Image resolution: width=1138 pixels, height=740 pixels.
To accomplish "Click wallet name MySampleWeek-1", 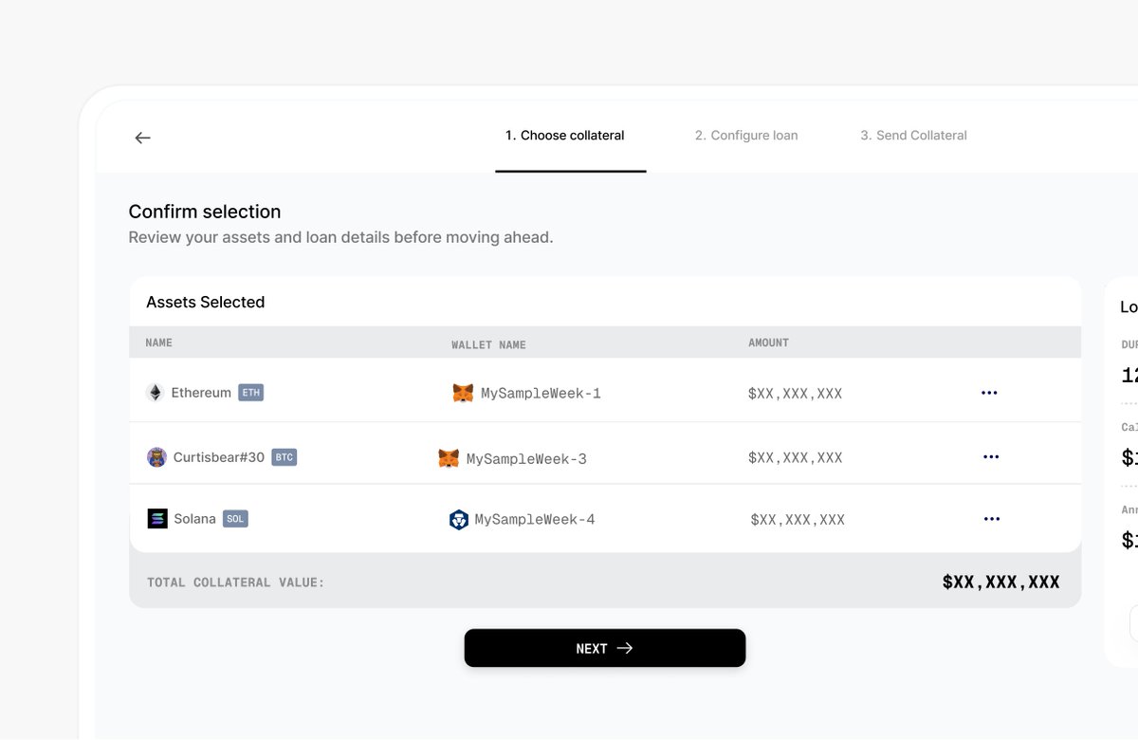I will [x=541, y=393].
